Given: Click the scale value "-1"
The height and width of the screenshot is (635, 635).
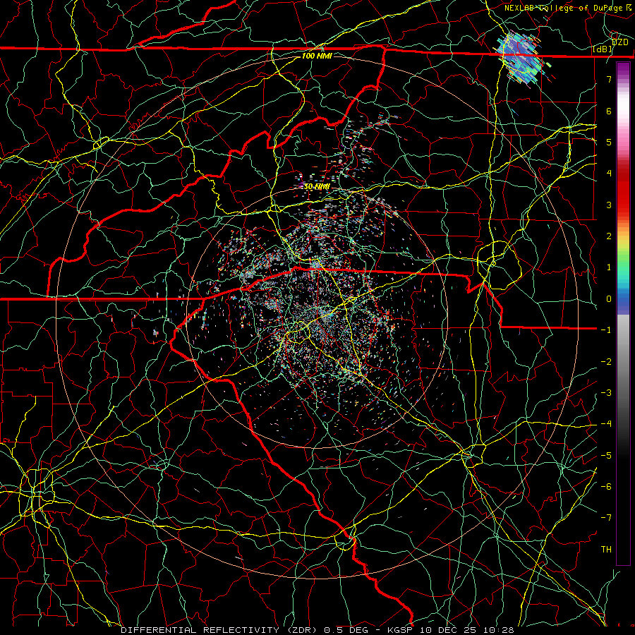Looking at the screenshot, I should (x=606, y=330).
